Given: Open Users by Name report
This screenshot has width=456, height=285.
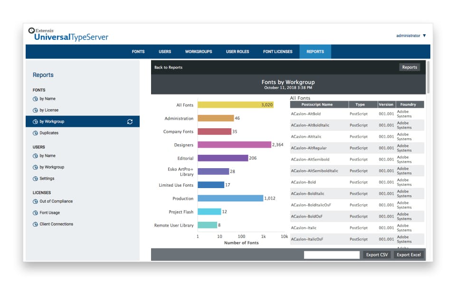Looking at the screenshot, I should [x=47, y=156].
